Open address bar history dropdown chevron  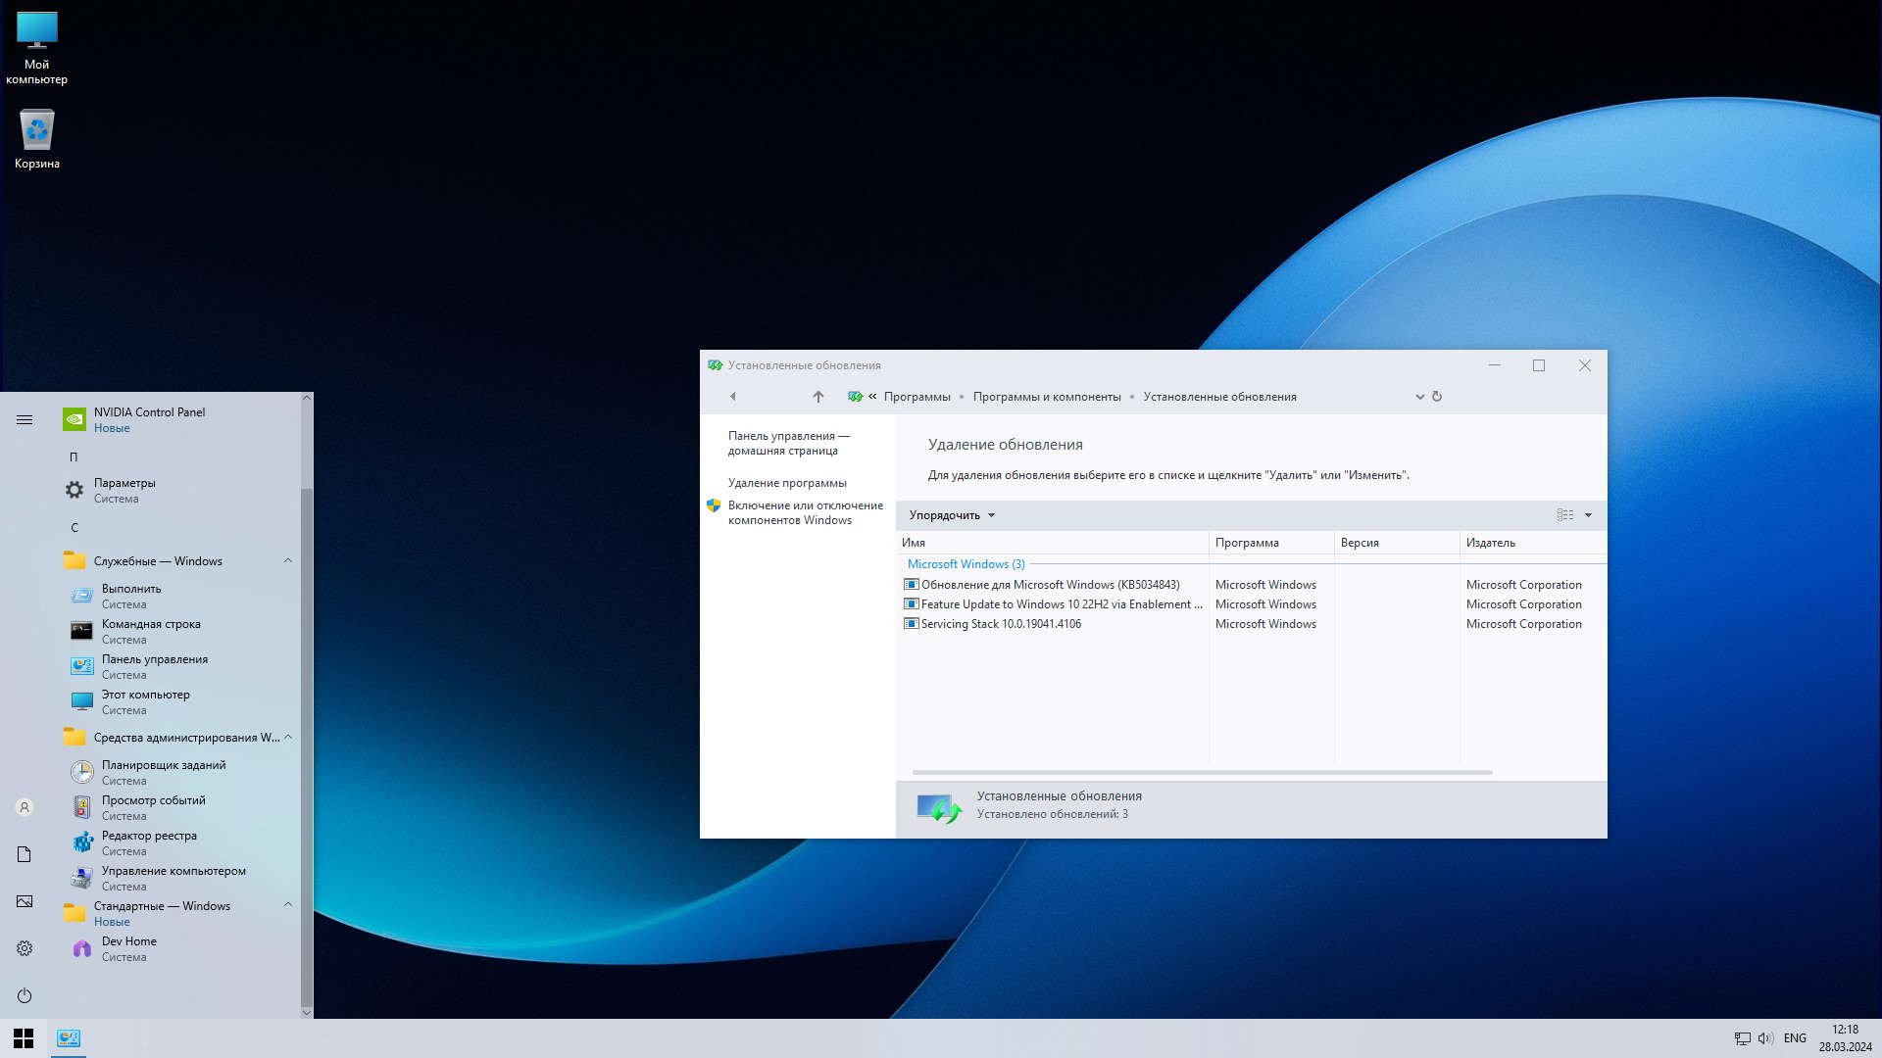point(1419,397)
